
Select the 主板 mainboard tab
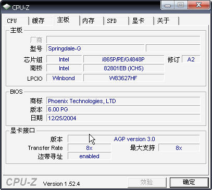67,20
